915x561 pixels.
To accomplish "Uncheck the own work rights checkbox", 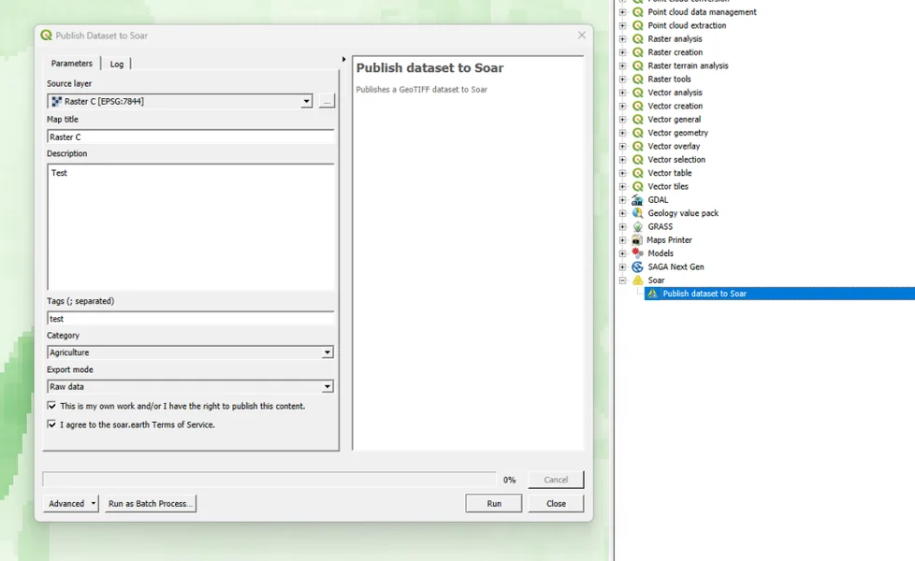I will (53, 406).
